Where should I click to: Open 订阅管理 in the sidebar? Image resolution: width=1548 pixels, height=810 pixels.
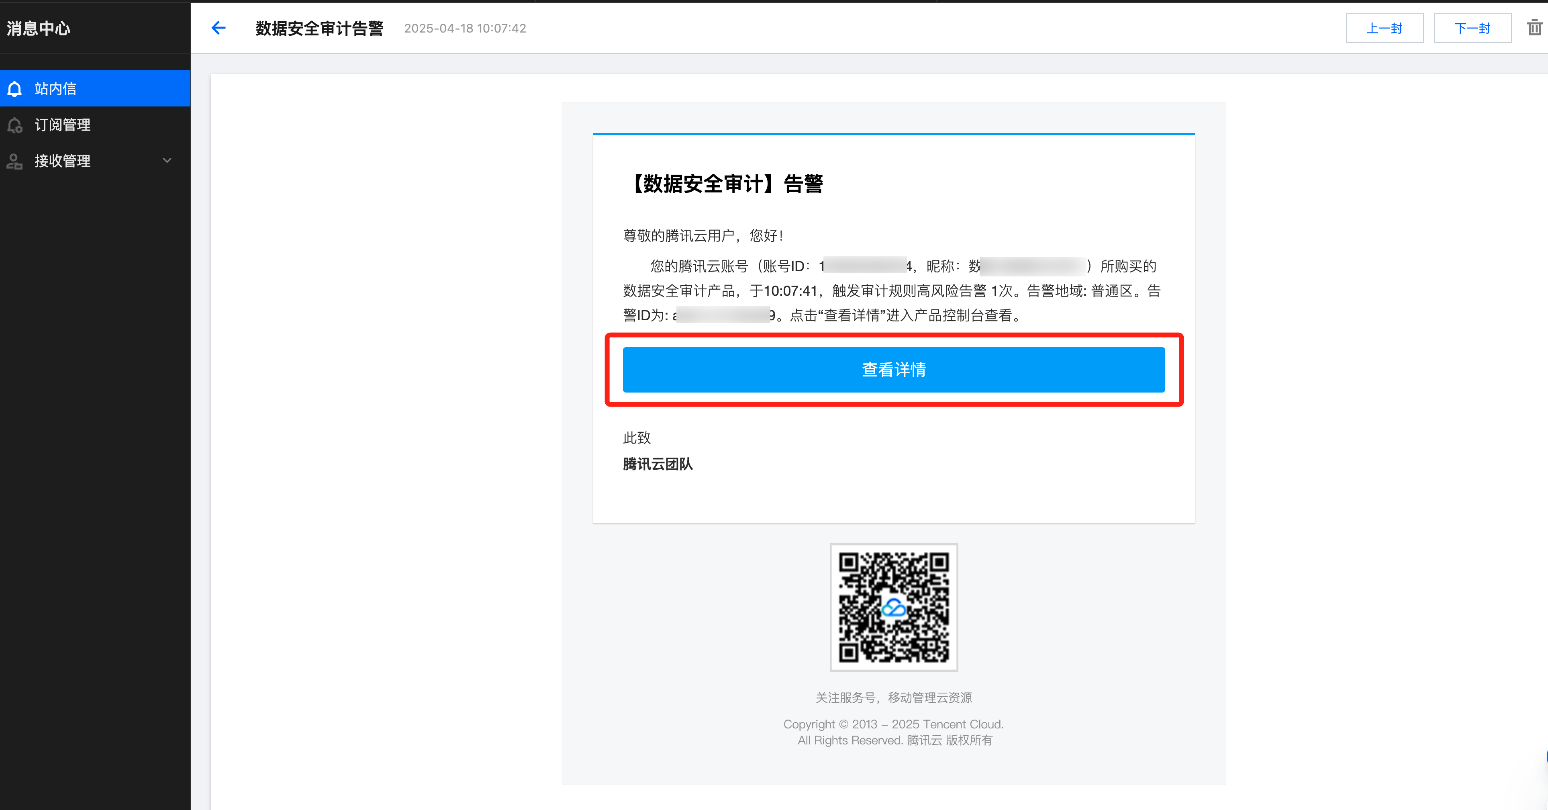(96, 125)
